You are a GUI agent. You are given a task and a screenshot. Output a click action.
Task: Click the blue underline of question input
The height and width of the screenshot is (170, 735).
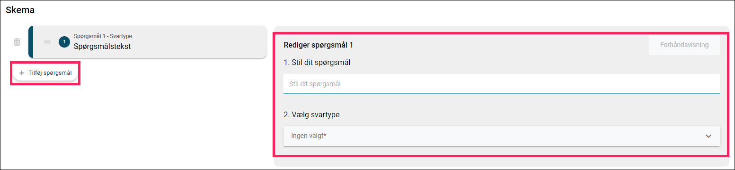pos(501,93)
